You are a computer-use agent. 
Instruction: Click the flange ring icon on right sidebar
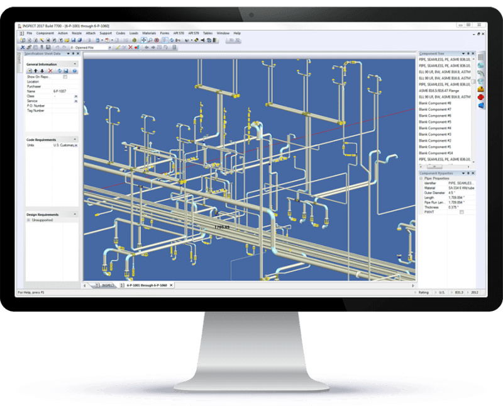point(480,81)
